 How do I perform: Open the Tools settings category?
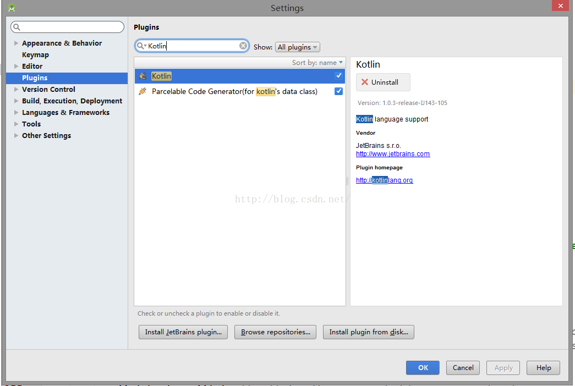pos(31,124)
